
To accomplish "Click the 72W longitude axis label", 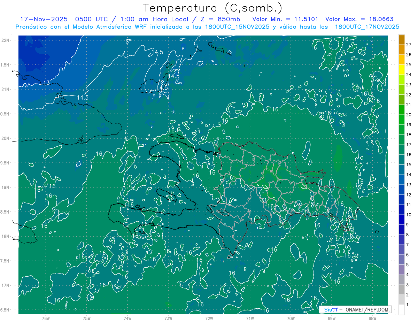I will tap(209, 318).
